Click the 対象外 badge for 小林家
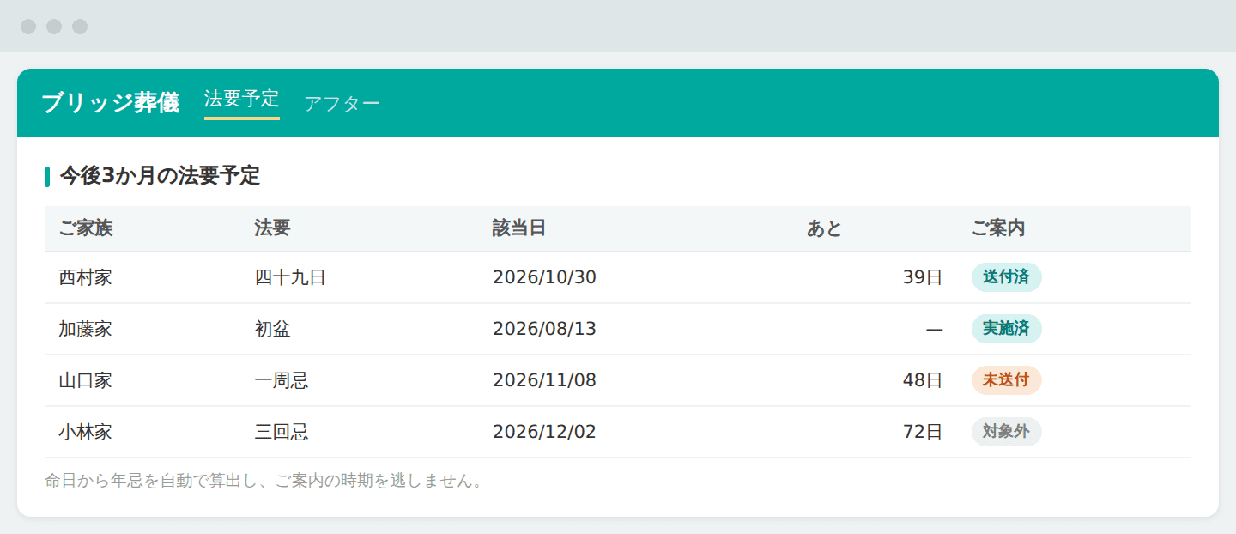This screenshot has height=534, width=1236. 1006,432
